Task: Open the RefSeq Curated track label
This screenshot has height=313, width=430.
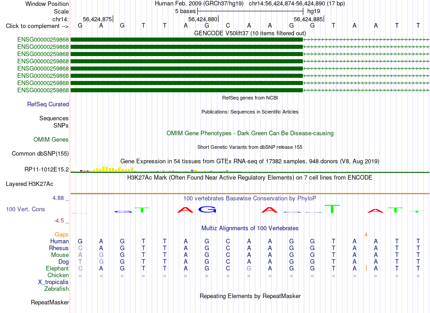Action: pos(48,104)
